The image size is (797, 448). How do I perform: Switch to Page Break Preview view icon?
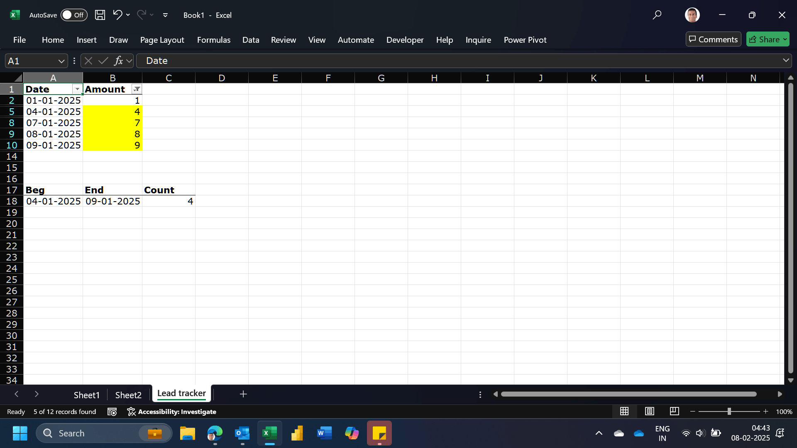coord(674,411)
